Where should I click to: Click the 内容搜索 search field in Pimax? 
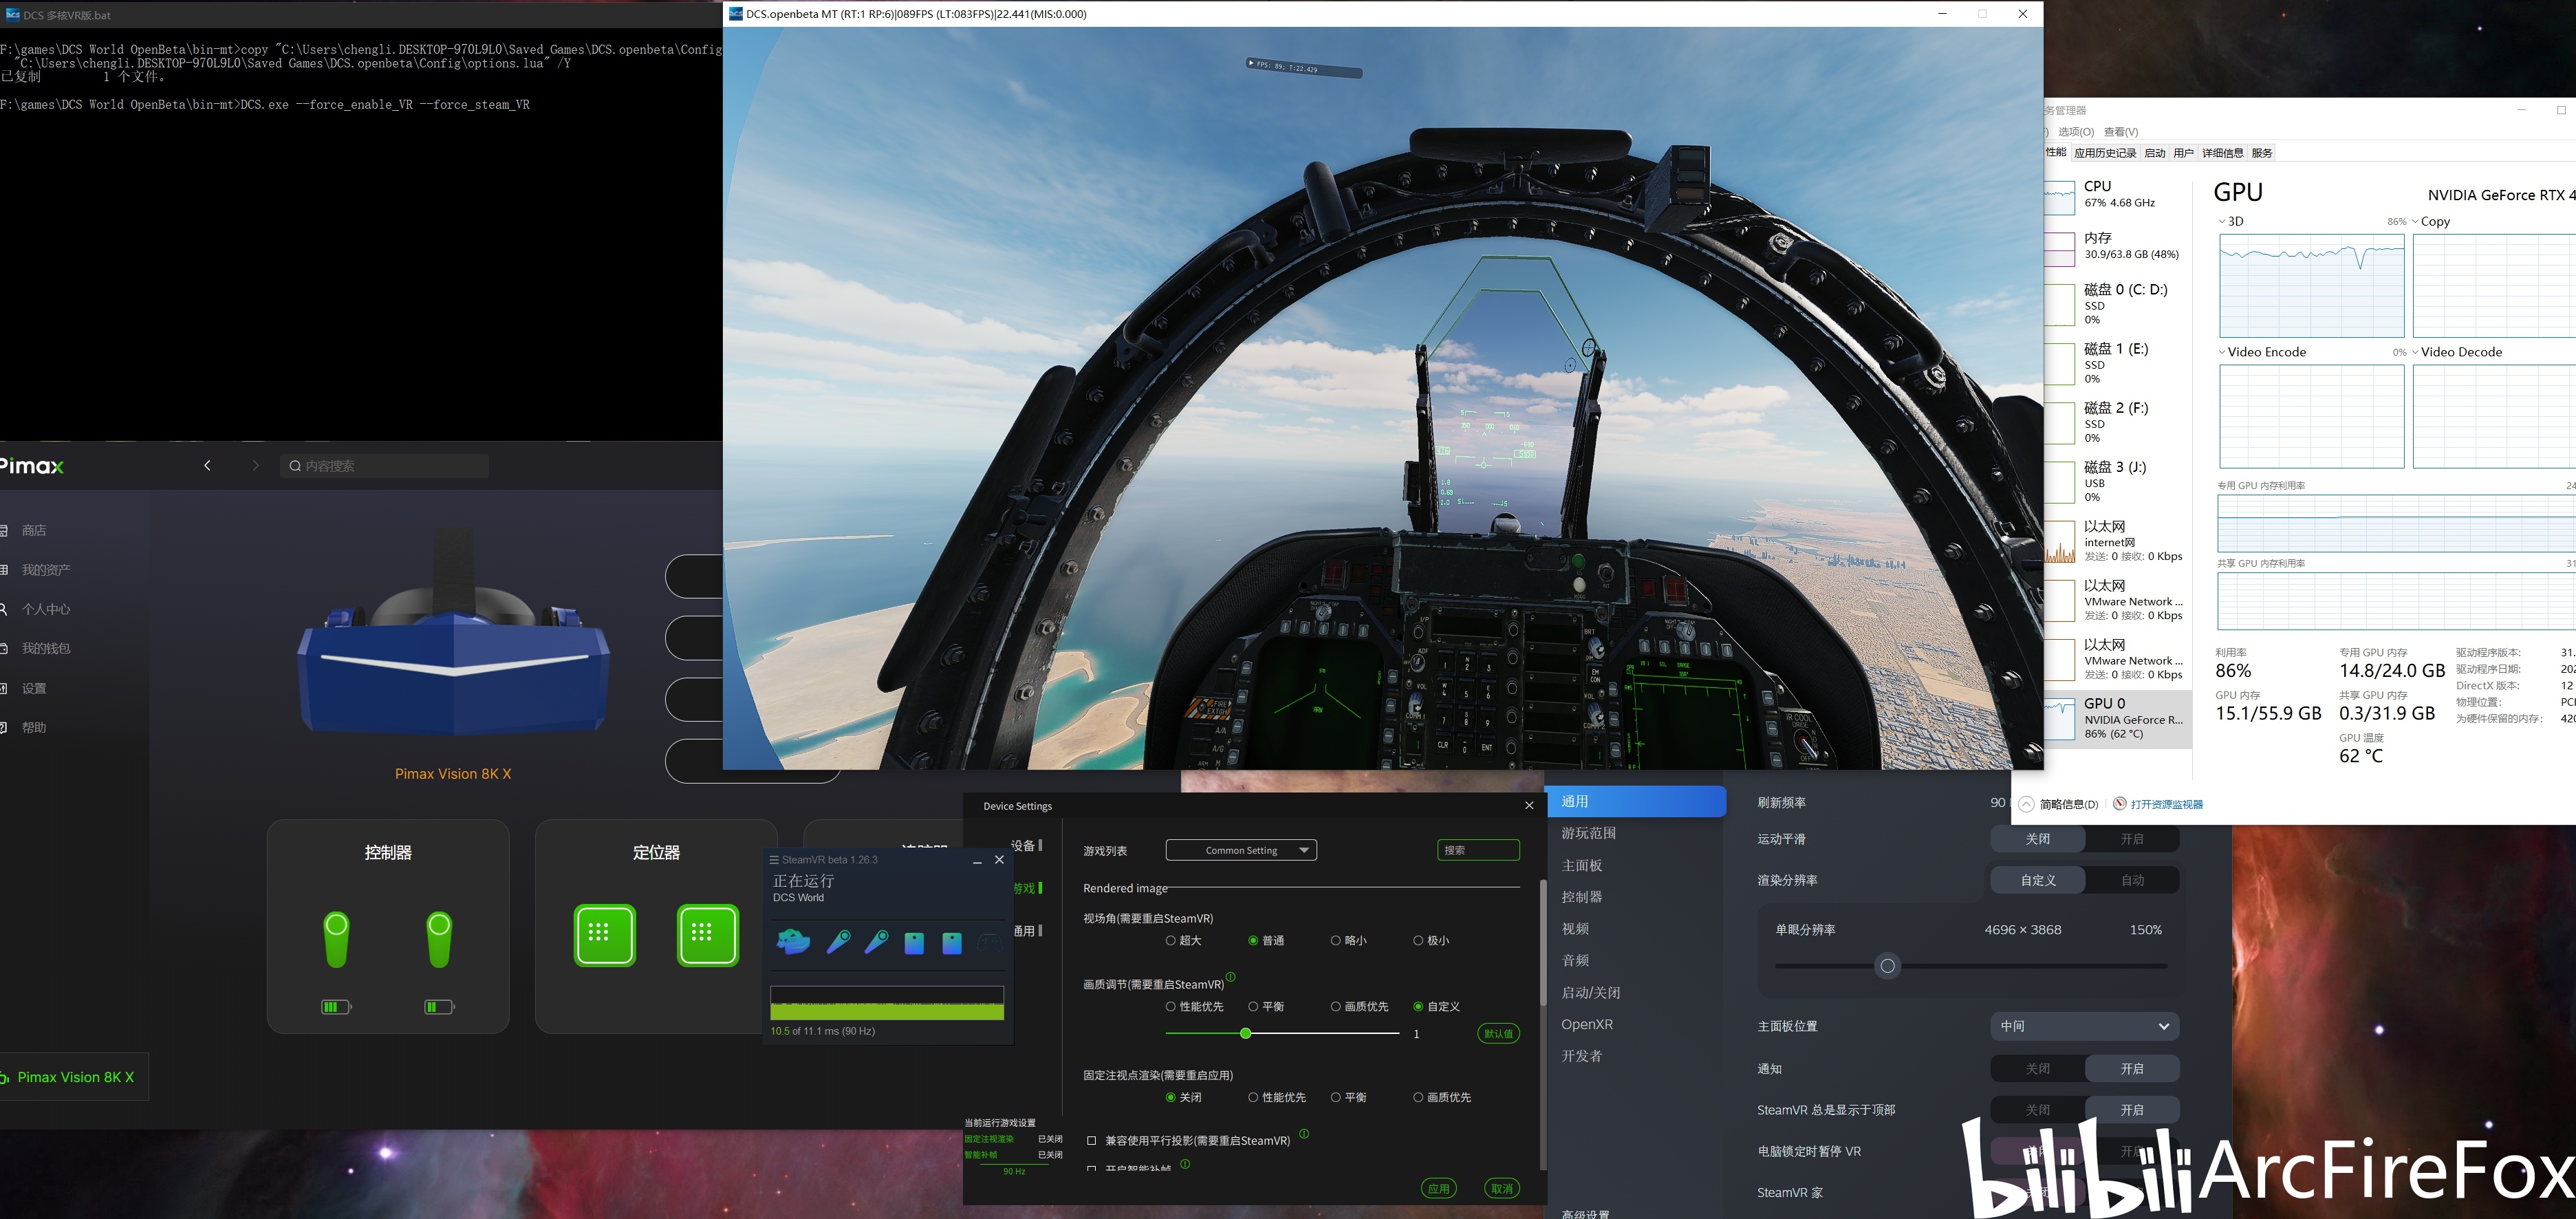[x=386, y=465]
